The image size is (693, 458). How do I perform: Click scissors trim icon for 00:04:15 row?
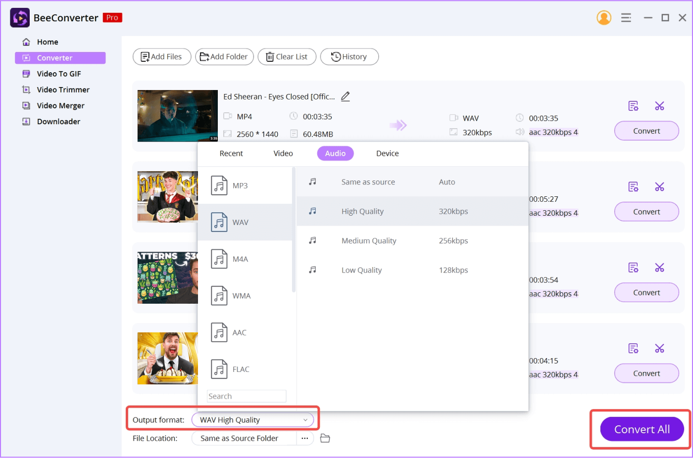659,348
